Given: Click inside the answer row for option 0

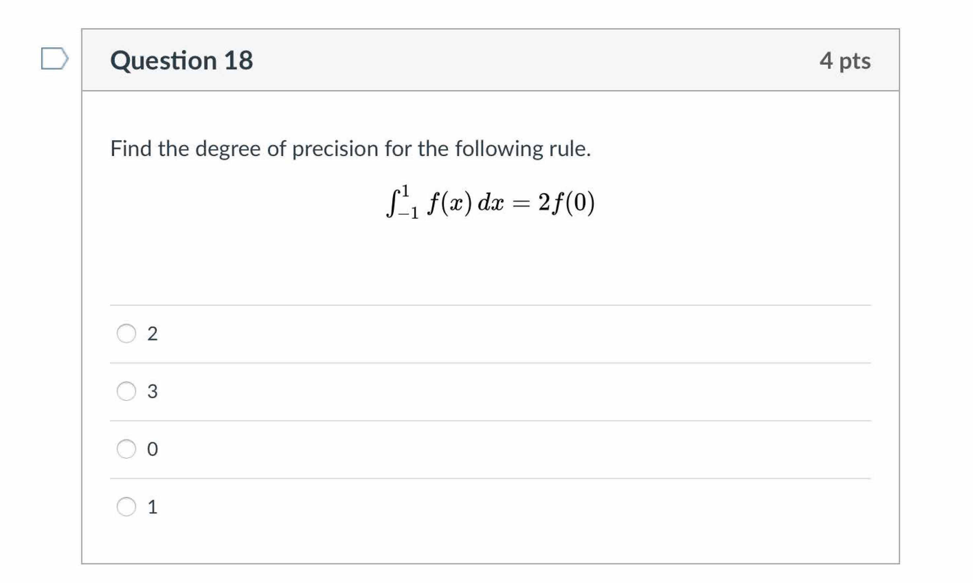Looking at the screenshot, I should [x=471, y=449].
